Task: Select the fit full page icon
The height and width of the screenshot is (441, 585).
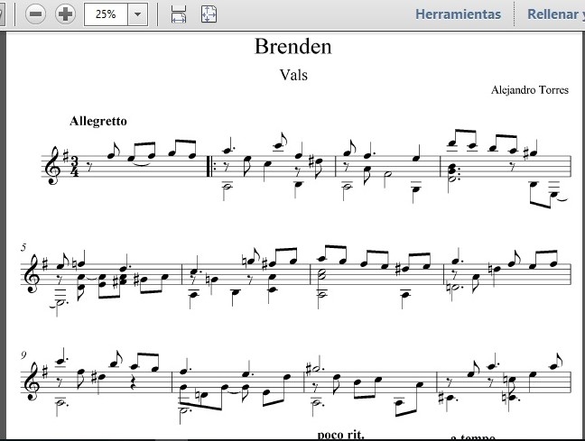Action: [x=209, y=14]
